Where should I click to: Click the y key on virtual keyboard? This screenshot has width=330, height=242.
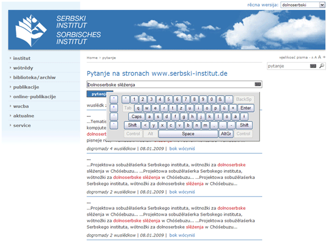click(153, 125)
